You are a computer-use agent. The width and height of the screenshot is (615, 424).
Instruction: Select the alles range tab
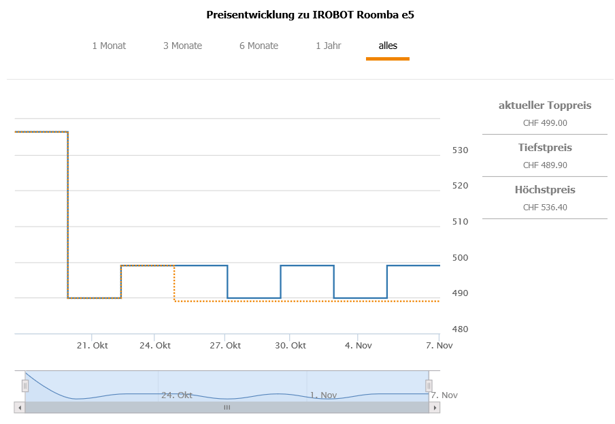point(388,46)
